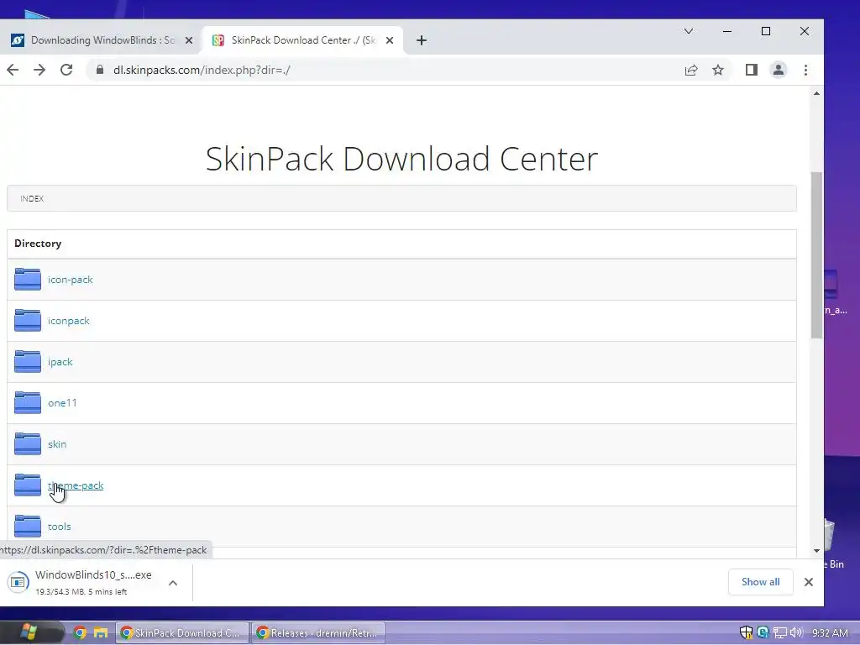The height and width of the screenshot is (645, 860).
Task: Expand WindowBlinds download options chevron
Action: click(173, 583)
